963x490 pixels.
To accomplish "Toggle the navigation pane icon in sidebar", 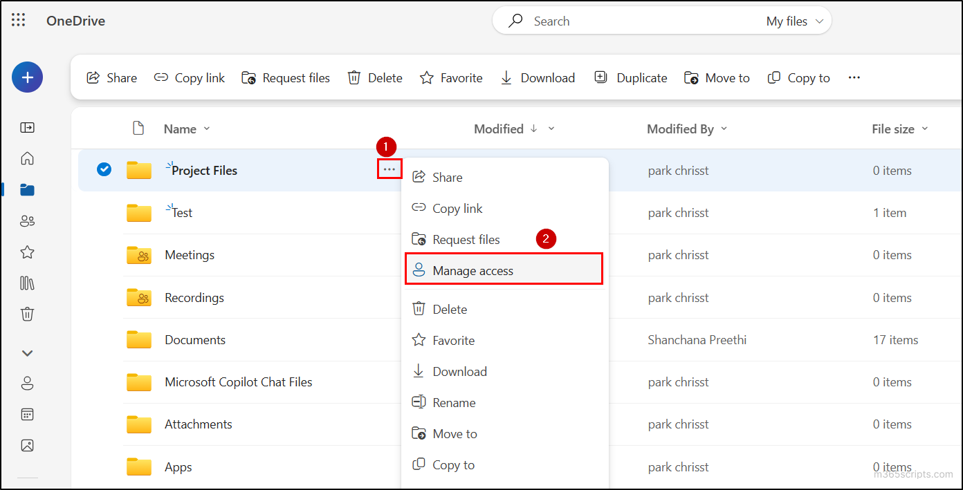I will pos(28,127).
